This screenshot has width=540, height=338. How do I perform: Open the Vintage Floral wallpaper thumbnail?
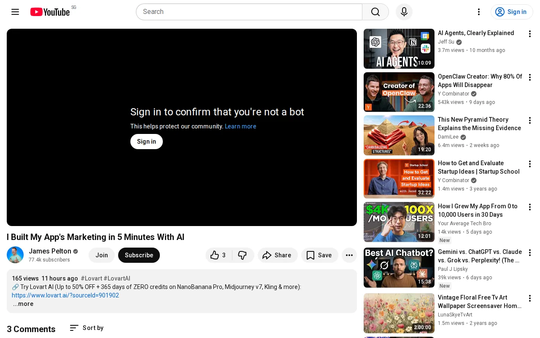(x=399, y=313)
